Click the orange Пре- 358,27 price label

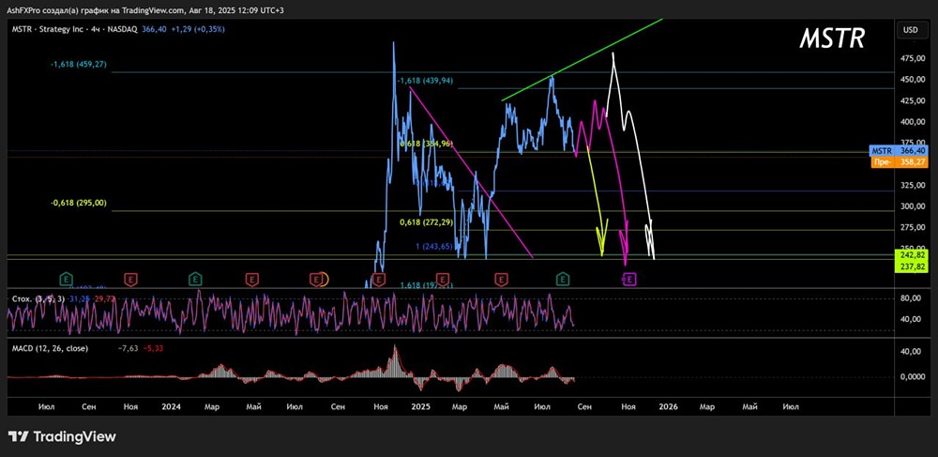click(x=898, y=161)
